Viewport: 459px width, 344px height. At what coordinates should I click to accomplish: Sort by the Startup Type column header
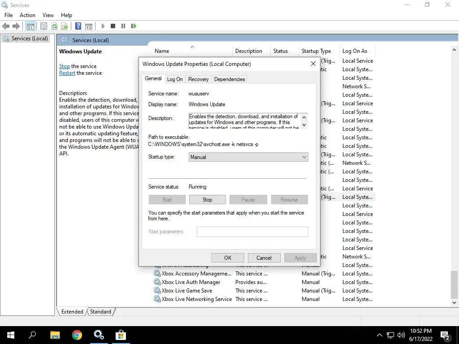(319, 51)
